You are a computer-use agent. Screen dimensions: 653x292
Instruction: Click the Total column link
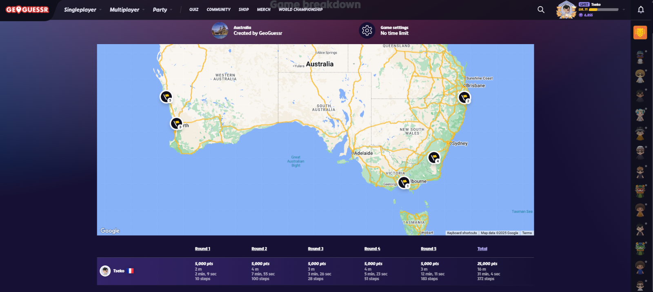coord(482,249)
